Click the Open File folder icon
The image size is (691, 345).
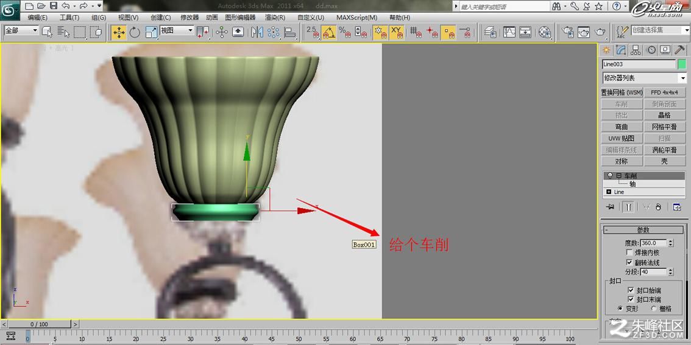[x=41, y=5]
